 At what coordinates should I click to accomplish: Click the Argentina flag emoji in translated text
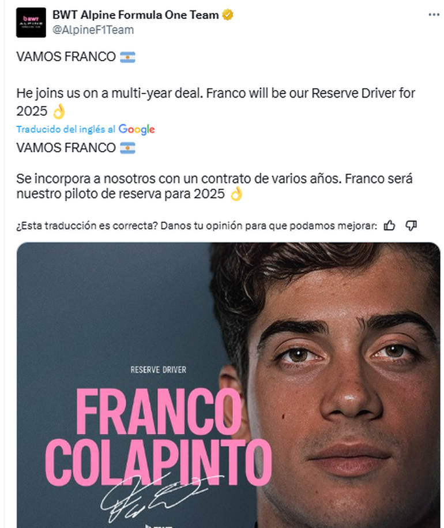click(127, 148)
